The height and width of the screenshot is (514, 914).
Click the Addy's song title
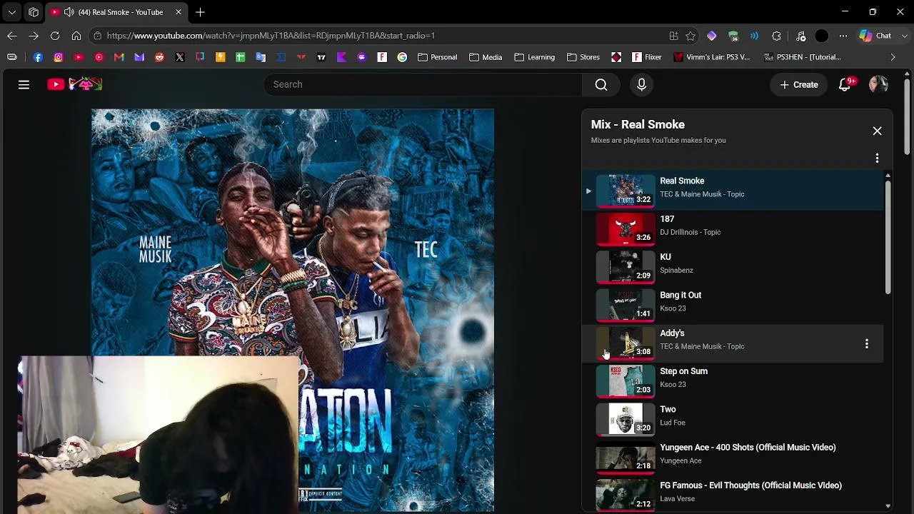[672, 333]
